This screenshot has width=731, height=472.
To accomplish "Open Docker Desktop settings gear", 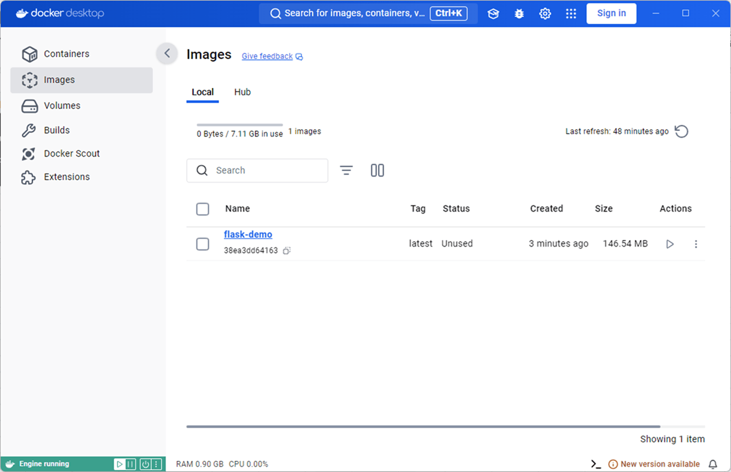I will click(545, 14).
